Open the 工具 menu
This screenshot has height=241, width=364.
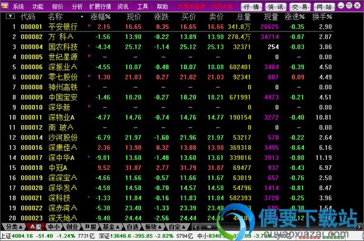[143, 7]
